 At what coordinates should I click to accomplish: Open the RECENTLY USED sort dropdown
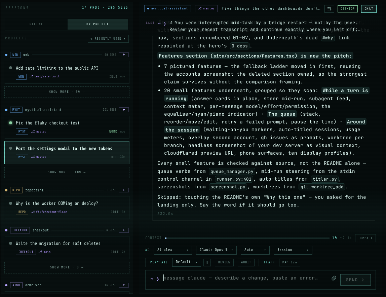pyautogui.click(x=108, y=39)
